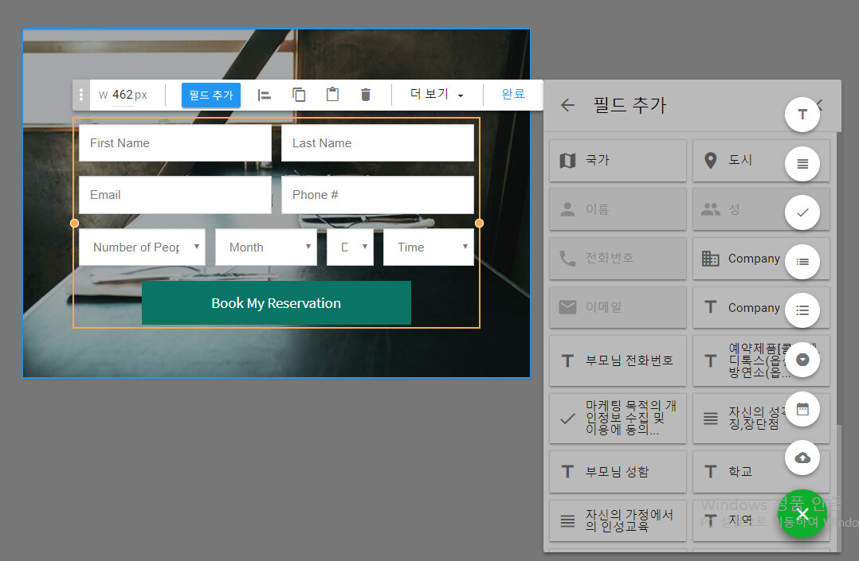Screen dimensions: 859x561
Task: Add the 자신의 성격 paragraph field
Action: (761, 418)
